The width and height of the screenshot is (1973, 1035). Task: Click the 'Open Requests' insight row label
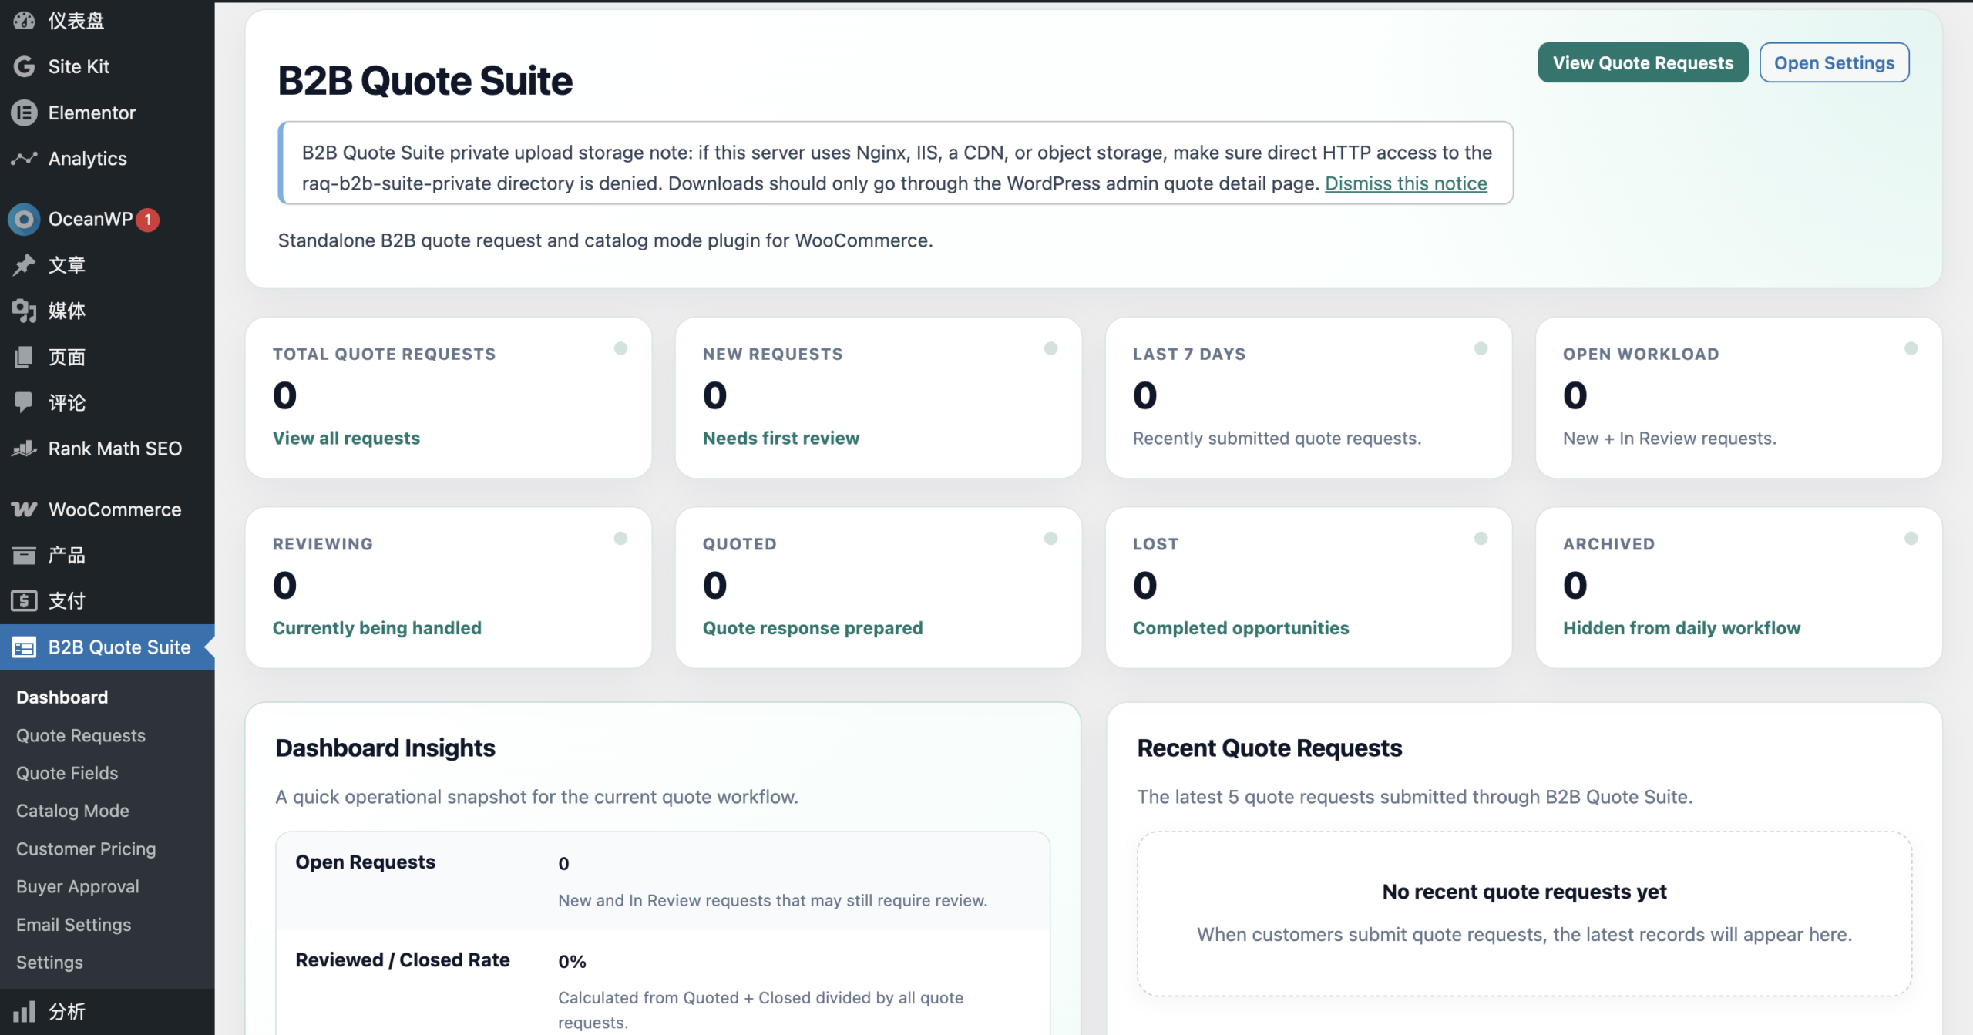tap(365, 862)
